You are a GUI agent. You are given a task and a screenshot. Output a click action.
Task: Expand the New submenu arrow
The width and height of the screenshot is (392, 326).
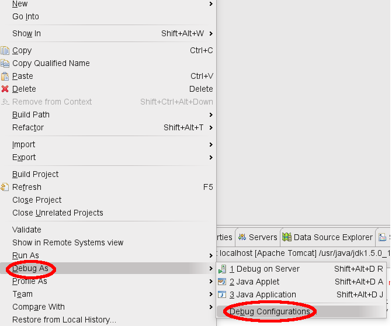211,4
